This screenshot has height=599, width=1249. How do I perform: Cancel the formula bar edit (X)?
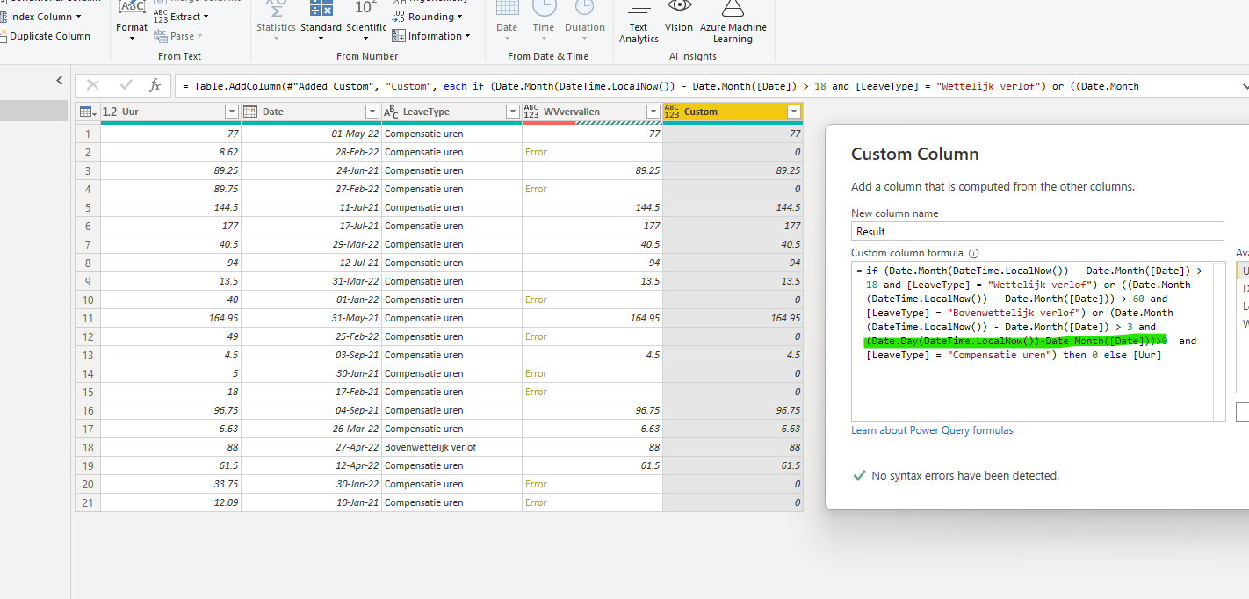tap(92, 85)
